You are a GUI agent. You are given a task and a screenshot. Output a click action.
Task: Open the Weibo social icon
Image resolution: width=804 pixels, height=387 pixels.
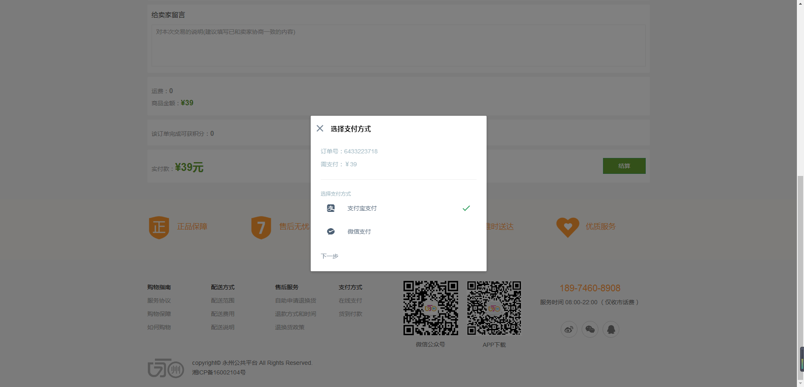pyautogui.click(x=569, y=329)
